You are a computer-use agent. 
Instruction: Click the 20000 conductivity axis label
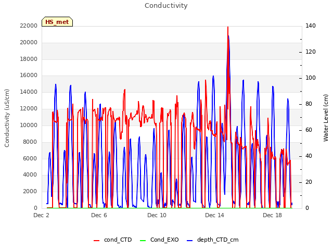pos(29,42)
